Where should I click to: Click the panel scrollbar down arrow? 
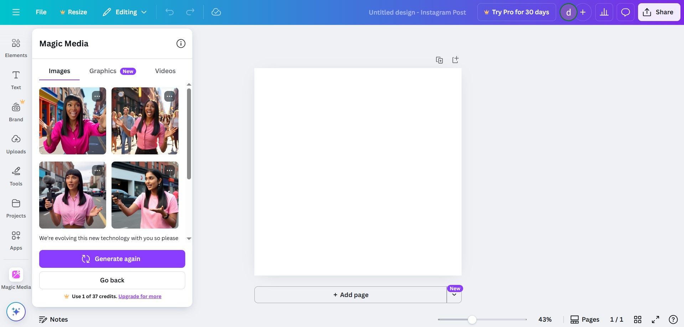[x=189, y=239]
